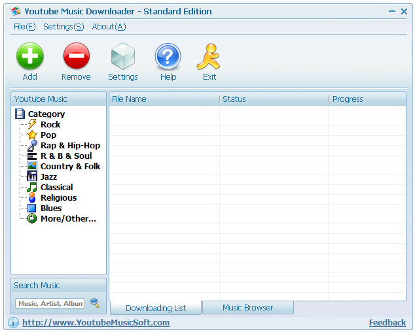
Task: Click the person figure Religious icon
Action: coord(32,197)
